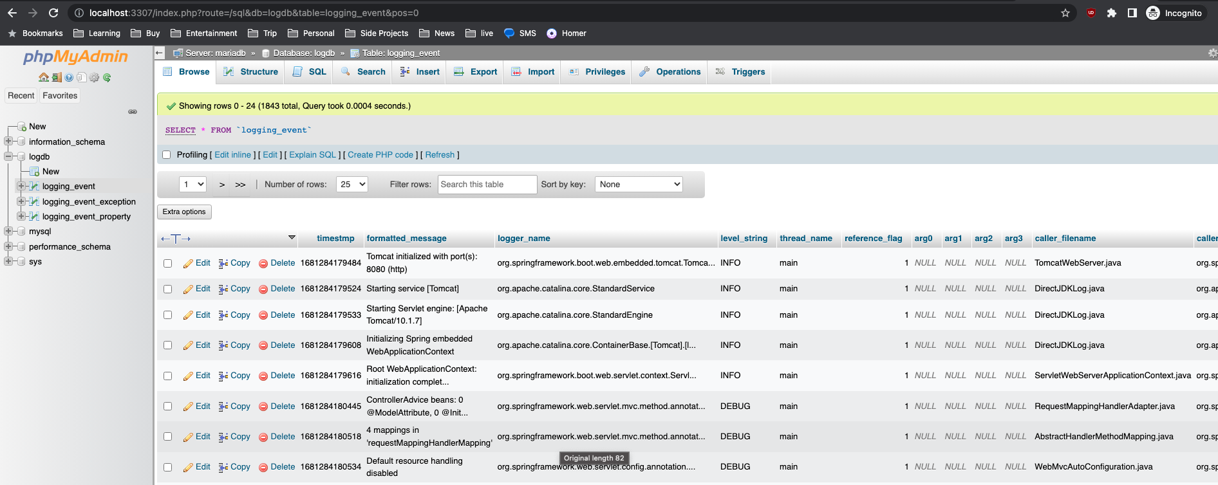Viewport: 1218px width, 485px height.
Task: Open the Search tab
Action: [363, 72]
